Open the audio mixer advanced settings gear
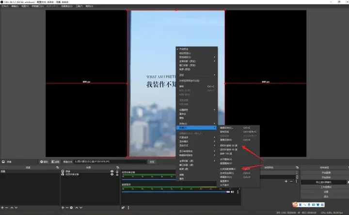The width and height of the screenshot is (349, 215). 123,208
